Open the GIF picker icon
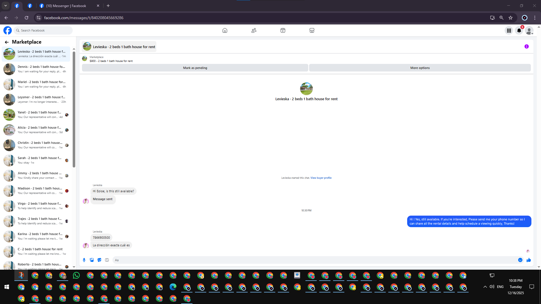This screenshot has height=304, width=541. (x=107, y=260)
